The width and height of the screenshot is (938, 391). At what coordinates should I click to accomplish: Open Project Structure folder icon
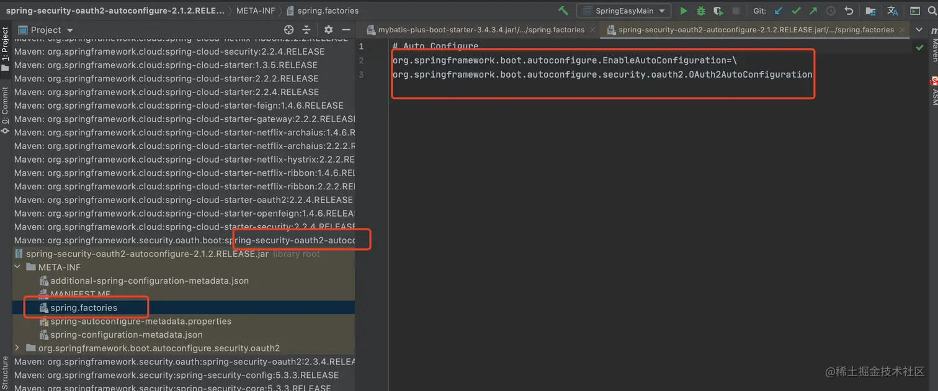pyautogui.click(x=871, y=11)
